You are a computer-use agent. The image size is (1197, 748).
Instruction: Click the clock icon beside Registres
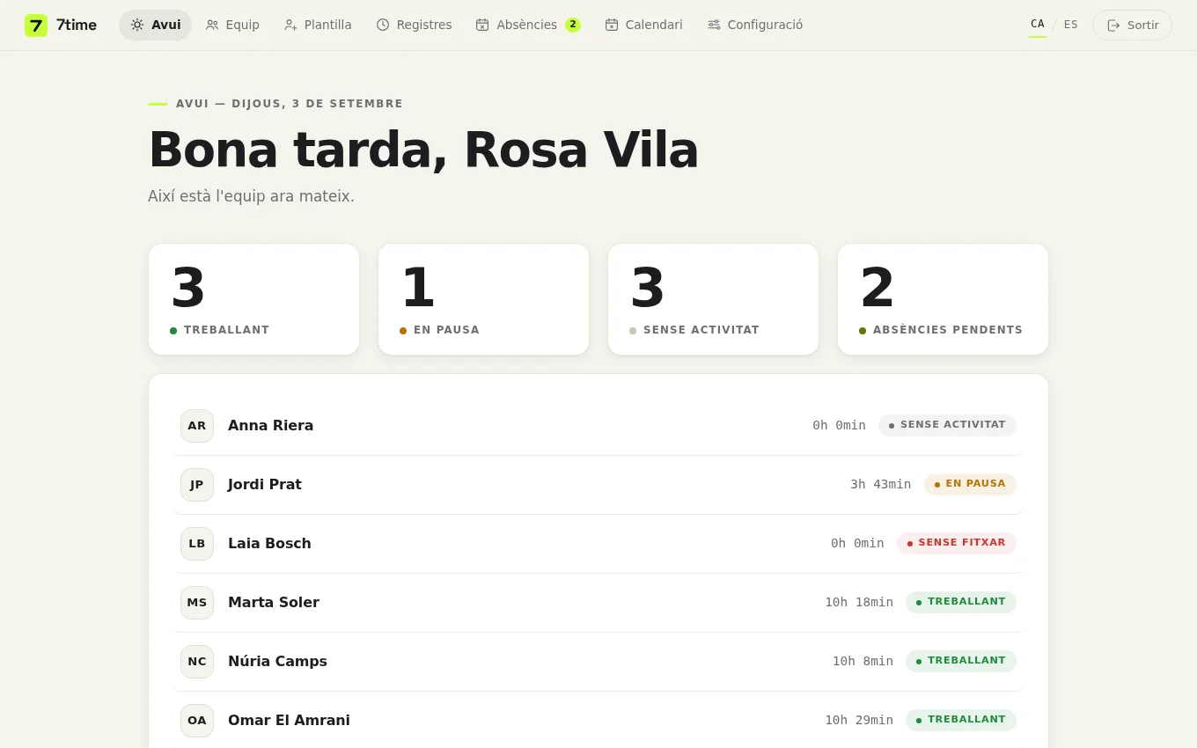(x=383, y=25)
